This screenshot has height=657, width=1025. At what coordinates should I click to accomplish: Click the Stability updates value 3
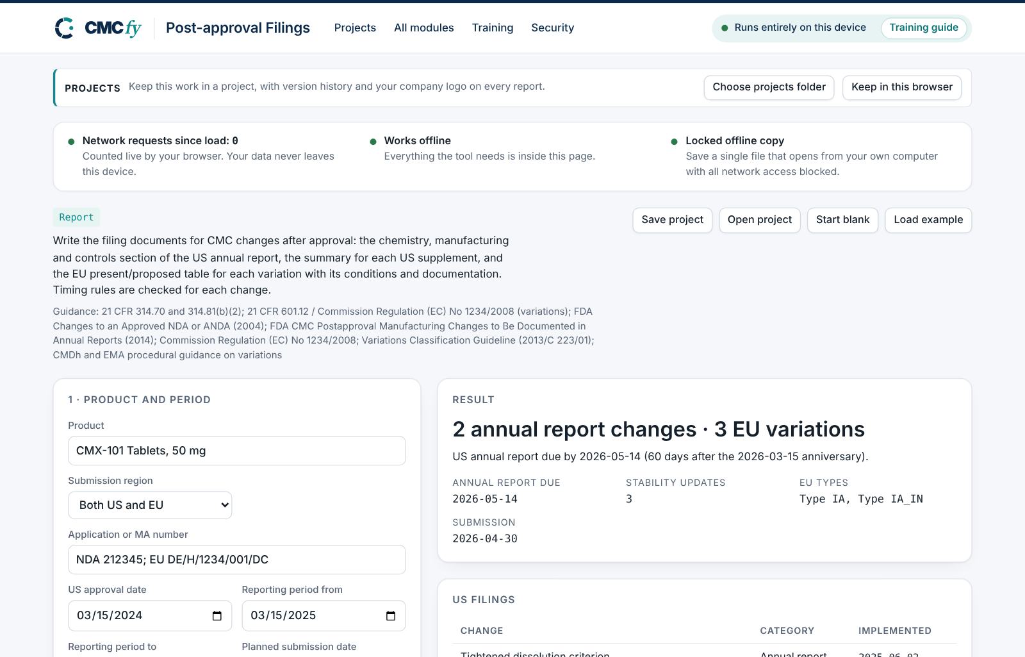[x=629, y=499]
